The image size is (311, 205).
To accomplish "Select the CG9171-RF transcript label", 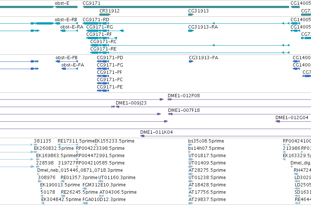I will point(99,34).
